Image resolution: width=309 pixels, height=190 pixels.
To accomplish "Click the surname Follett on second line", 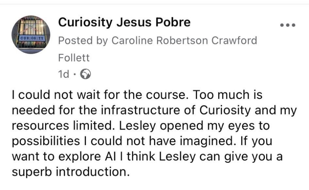I will (x=74, y=58).
